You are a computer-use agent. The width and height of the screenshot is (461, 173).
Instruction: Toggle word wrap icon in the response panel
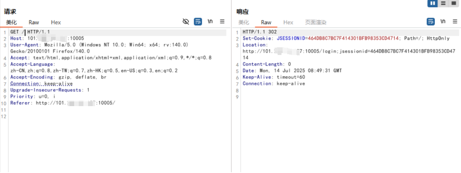click(x=430, y=22)
